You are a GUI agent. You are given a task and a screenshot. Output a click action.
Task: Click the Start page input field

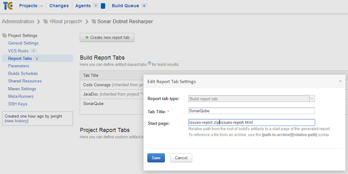[x=251, y=122]
